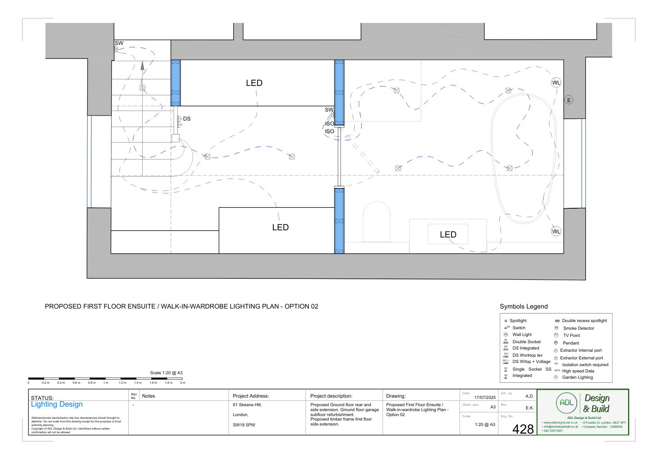Select the date 17/07/2025 in title block
The height and width of the screenshot is (457, 660).
point(484,397)
